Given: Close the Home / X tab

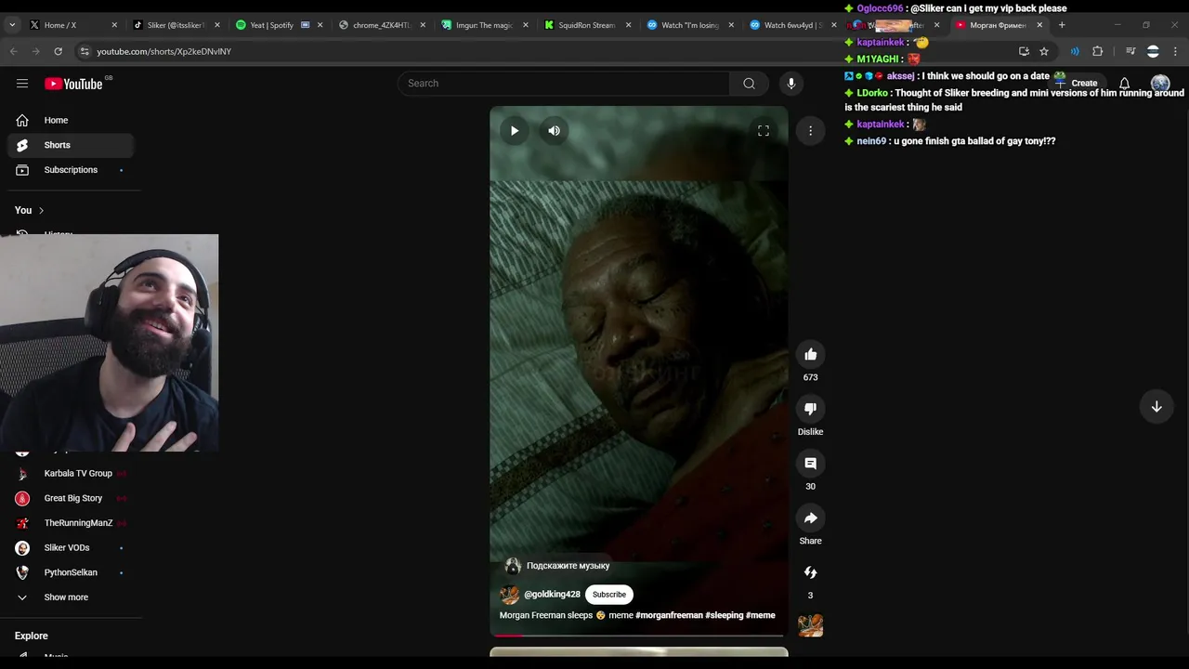Looking at the screenshot, I should click(x=114, y=25).
